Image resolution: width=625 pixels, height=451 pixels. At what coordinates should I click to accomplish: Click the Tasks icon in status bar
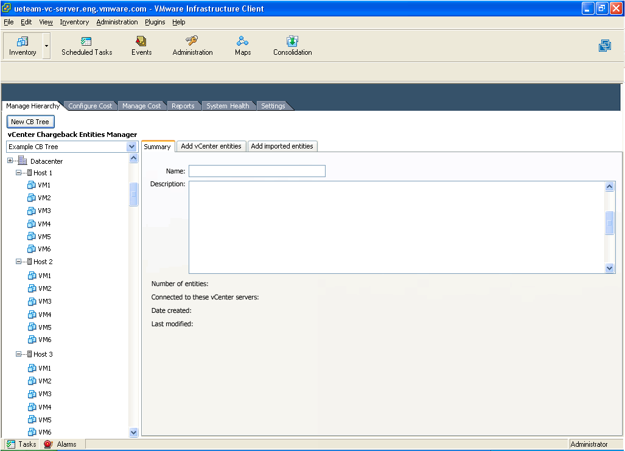[11, 444]
